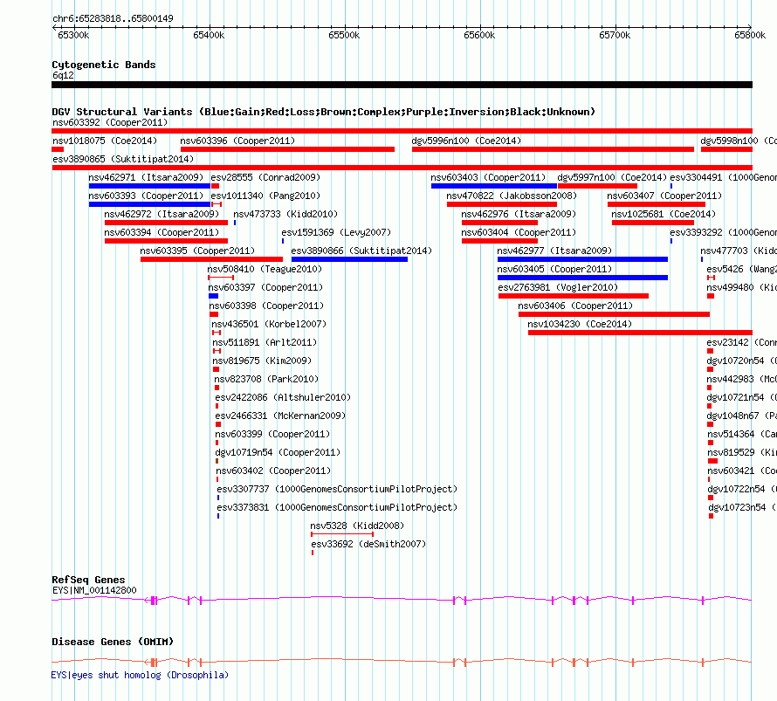Image resolution: width=777 pixels, height=701 pixels.
Task: Select the nsv1018075 (Coe2014) variant label
Action: click(105, 141)
